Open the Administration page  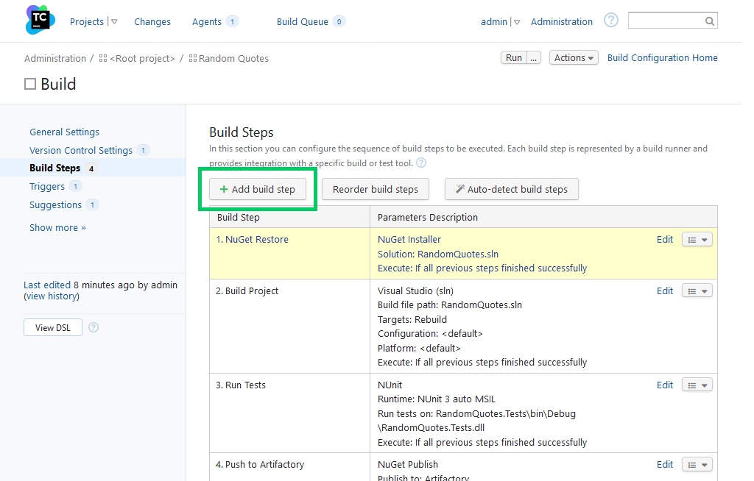[562, 21]
